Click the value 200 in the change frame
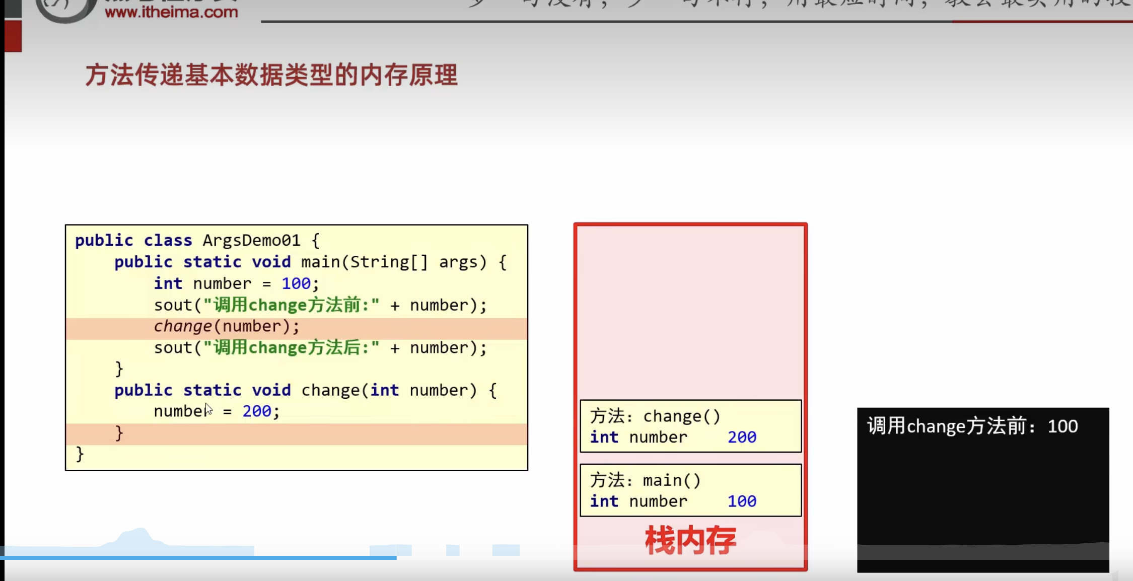1133x581 pixels. [742, 437]
